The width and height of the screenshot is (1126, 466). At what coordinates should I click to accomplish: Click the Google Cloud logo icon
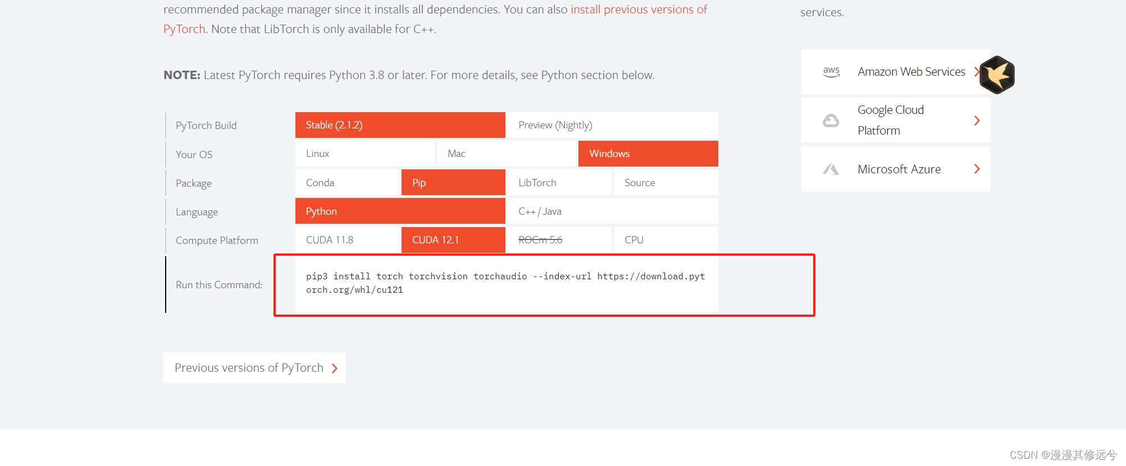831,121
